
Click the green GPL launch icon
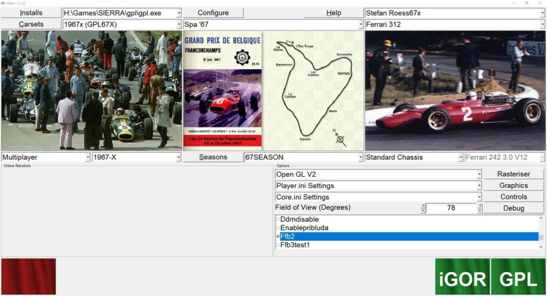pyautogui.click(x=518, y=277)
